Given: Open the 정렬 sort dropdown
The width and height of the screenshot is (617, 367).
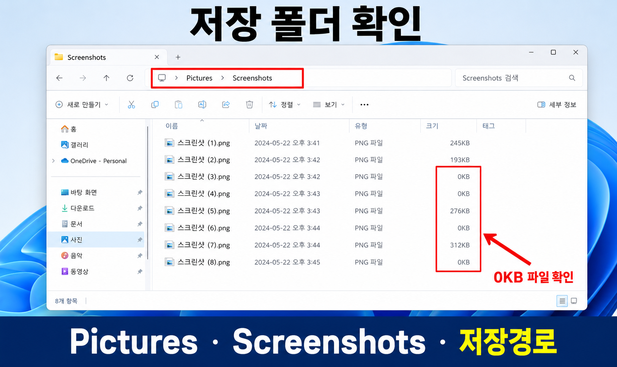Looking at the screenshot, I should pos(285,105).
